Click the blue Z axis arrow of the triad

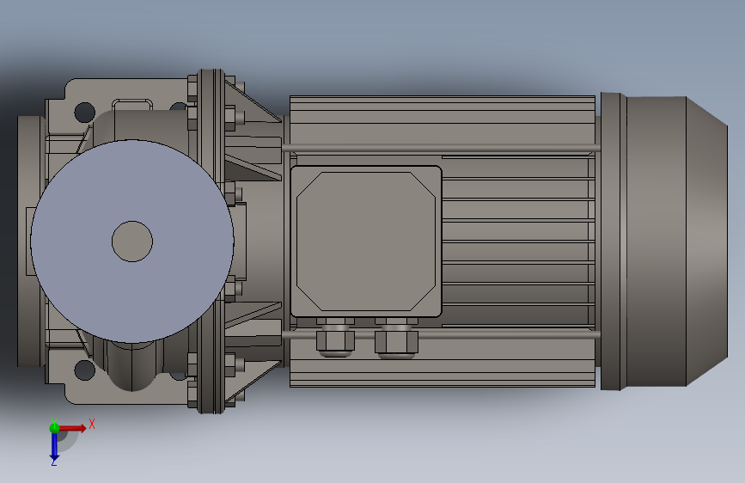[54, 447]
